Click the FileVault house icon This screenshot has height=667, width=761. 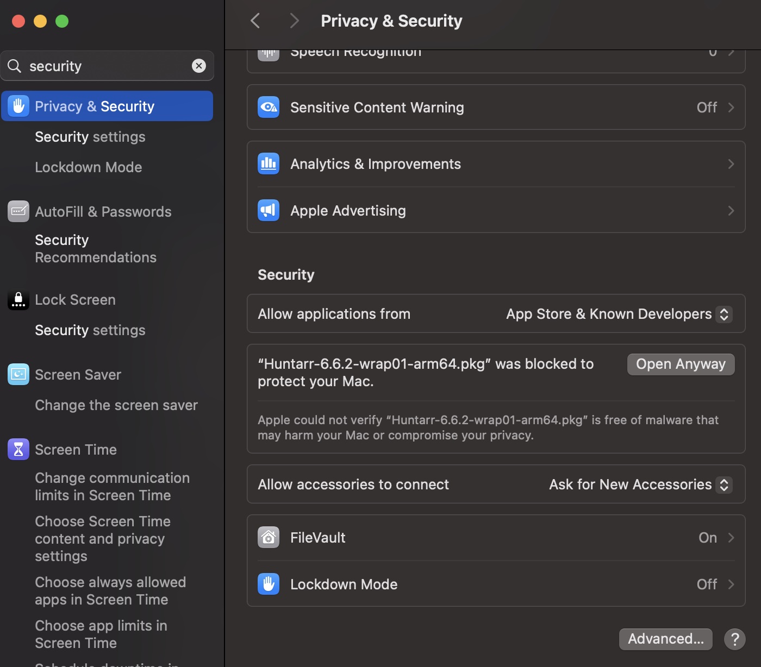269,537
